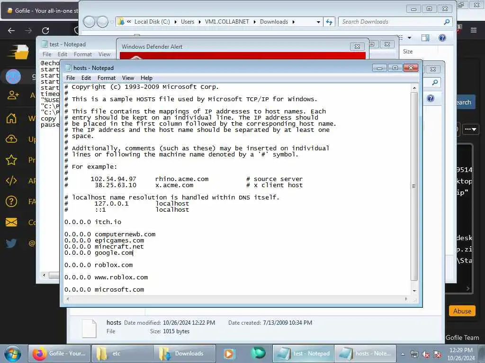Click the Gofile profile avatar
The height and width of the screenshot is (363, 485).
pos(13,76)
